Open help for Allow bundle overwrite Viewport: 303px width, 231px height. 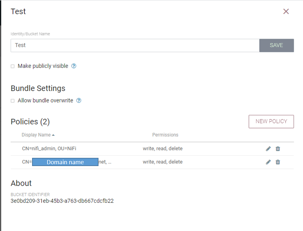(79, 100)
